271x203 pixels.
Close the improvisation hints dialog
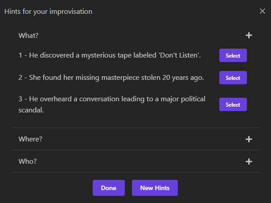(x=262, y=11)
